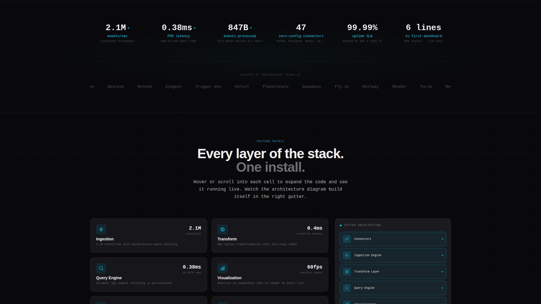Click the Query Engine magnifier icon

101,268
